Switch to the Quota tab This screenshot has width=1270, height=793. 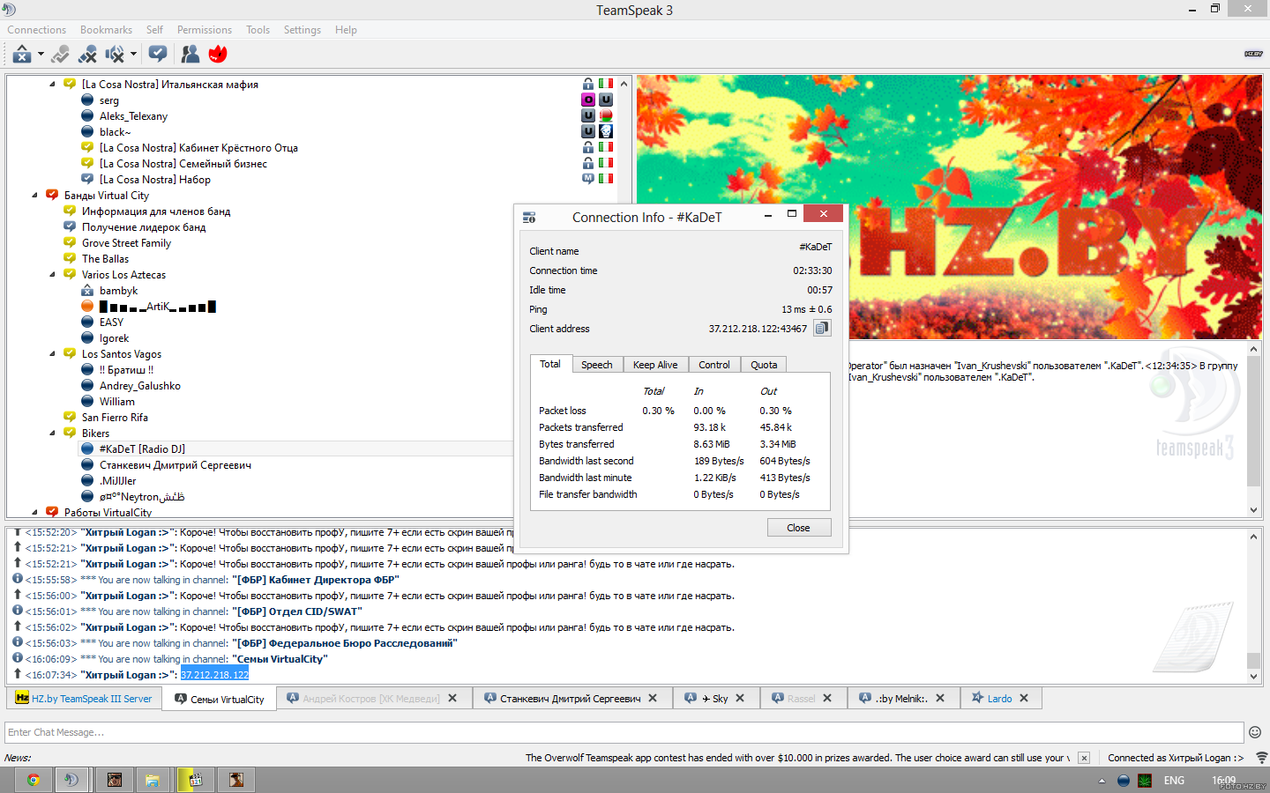point(764,365)
